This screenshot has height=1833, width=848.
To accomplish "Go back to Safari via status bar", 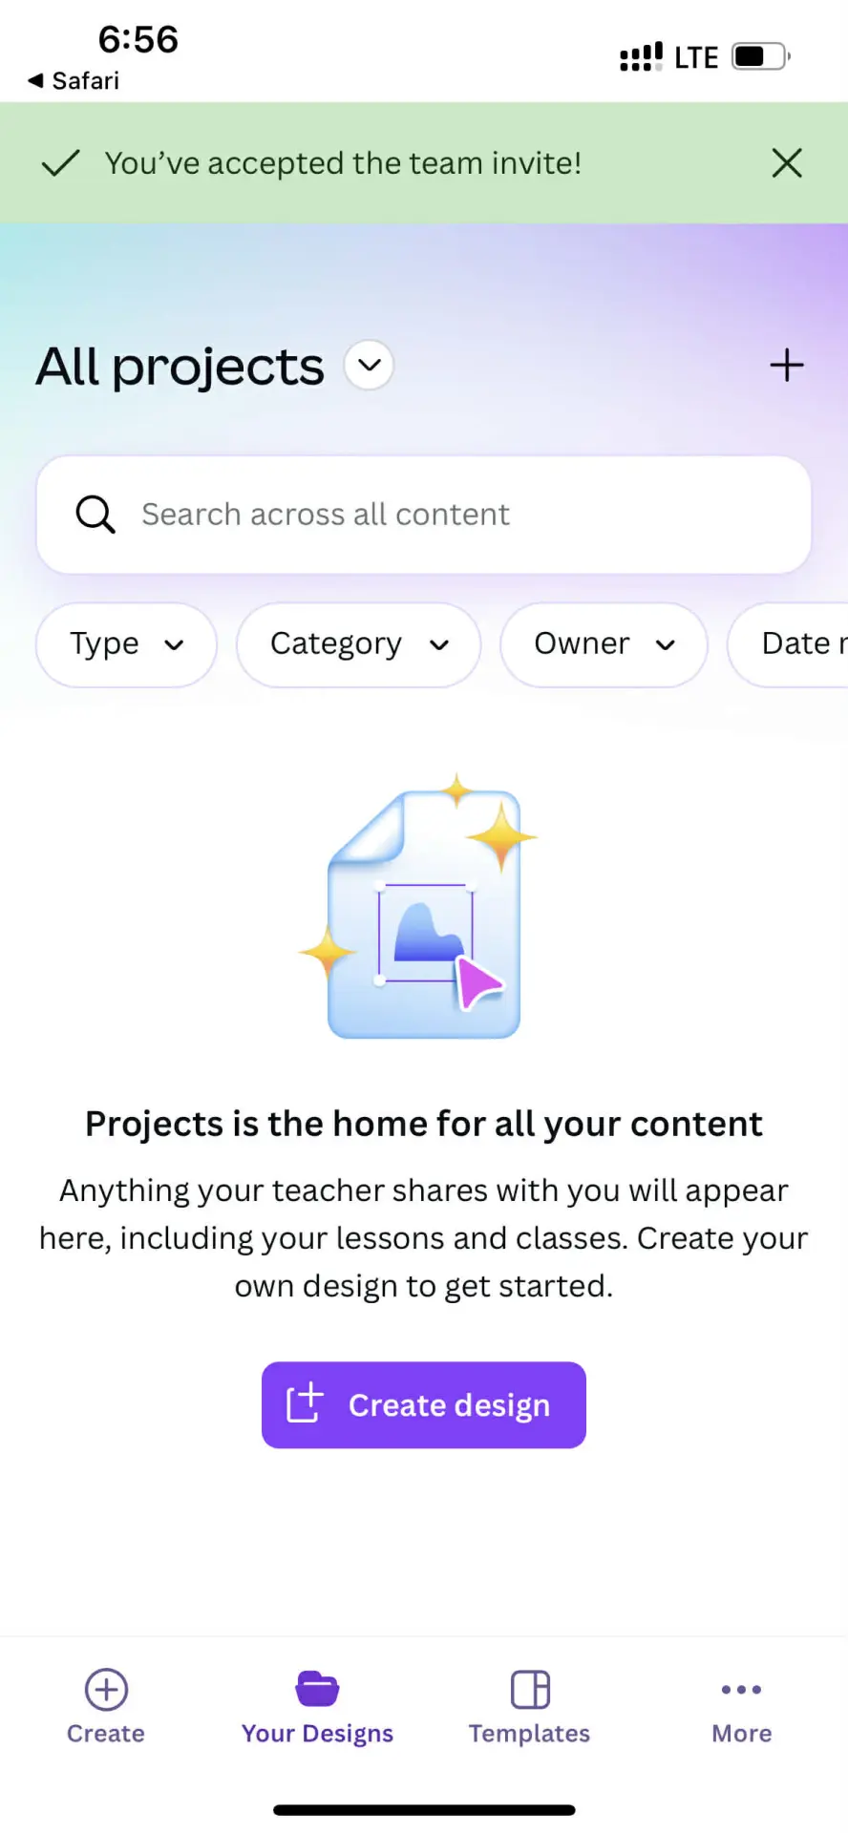I will (x=74, y=81).
